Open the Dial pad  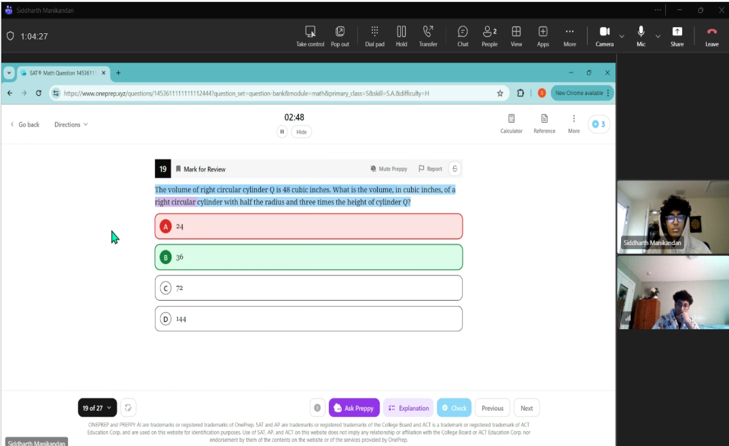point(375,36)
